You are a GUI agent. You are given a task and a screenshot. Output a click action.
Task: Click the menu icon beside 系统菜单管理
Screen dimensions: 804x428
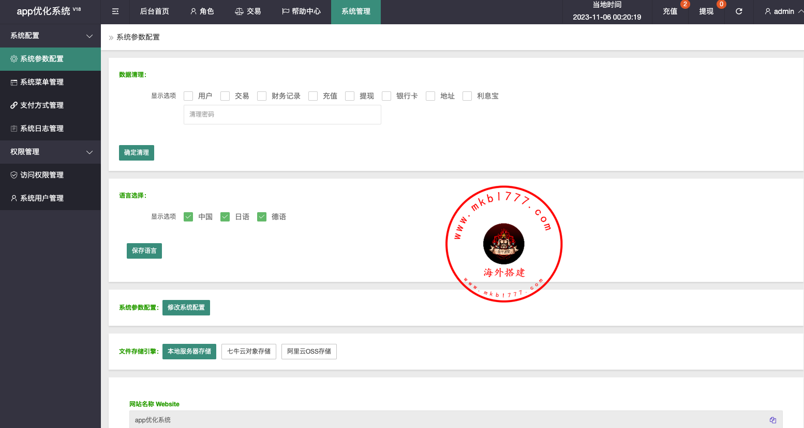[x=14, y=82]
